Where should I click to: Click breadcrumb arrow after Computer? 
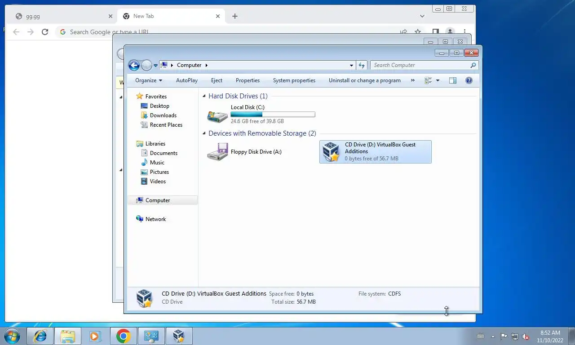[207, 65]
